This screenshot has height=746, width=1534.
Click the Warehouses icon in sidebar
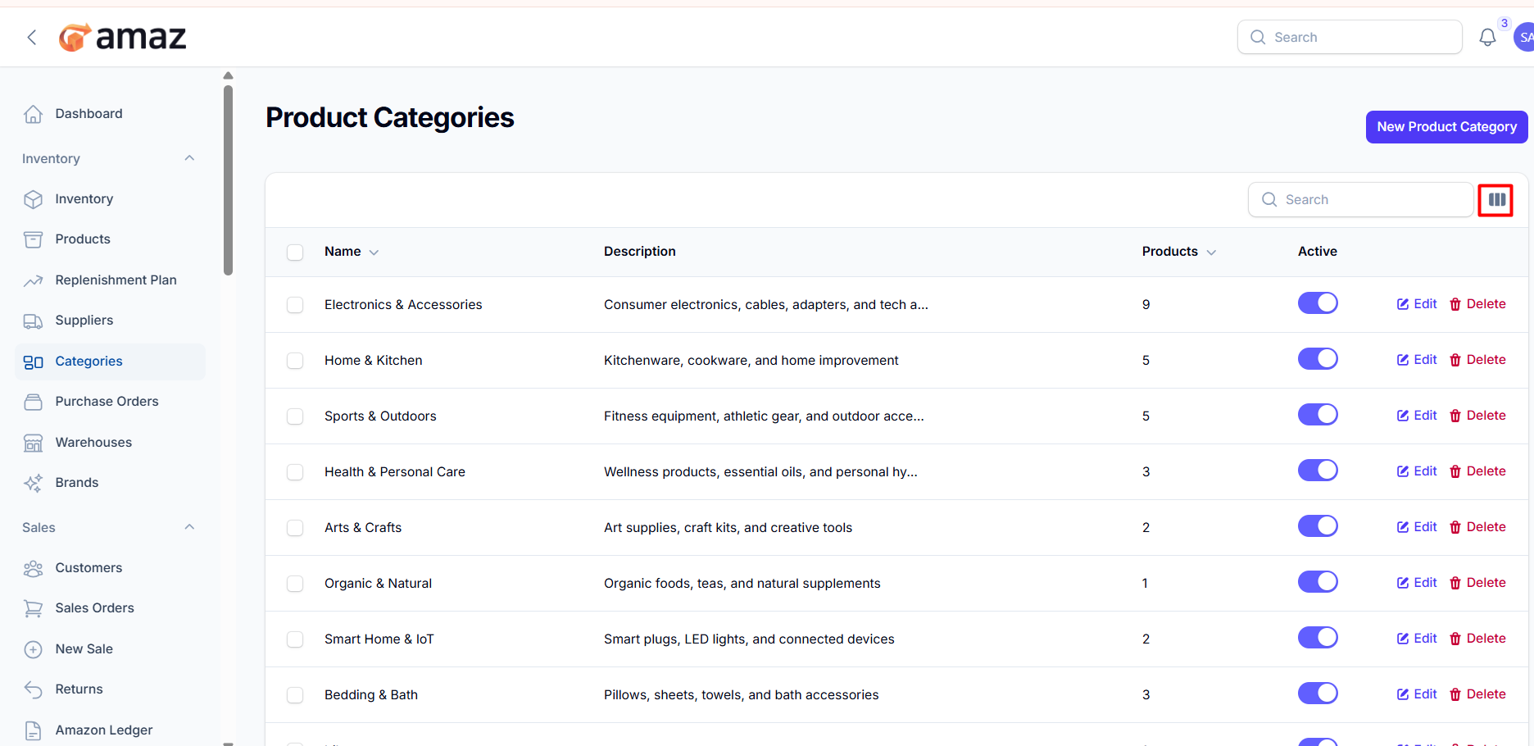click(x=33, y=443)
